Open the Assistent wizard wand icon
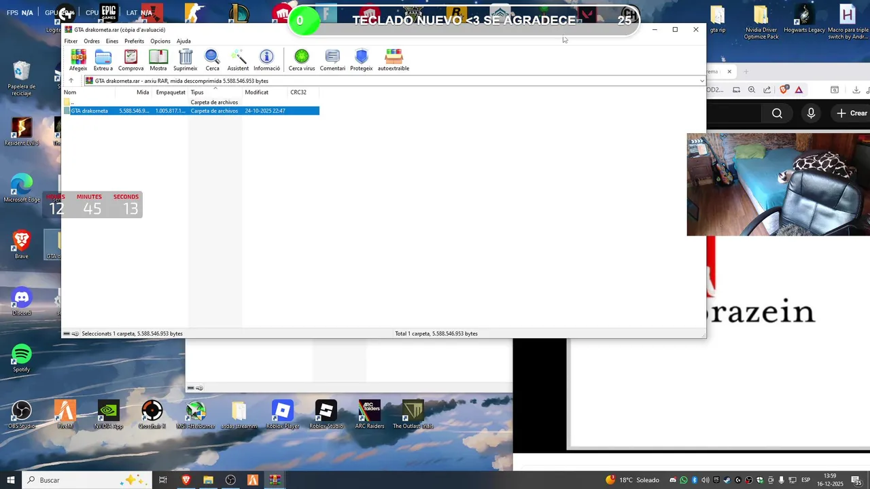This screenshot has width=870, height=489. (x=238, y=60)
